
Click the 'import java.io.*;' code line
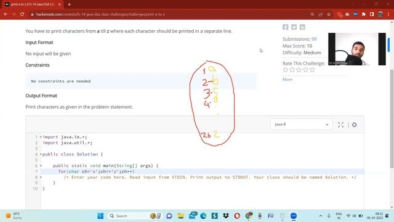65,137
